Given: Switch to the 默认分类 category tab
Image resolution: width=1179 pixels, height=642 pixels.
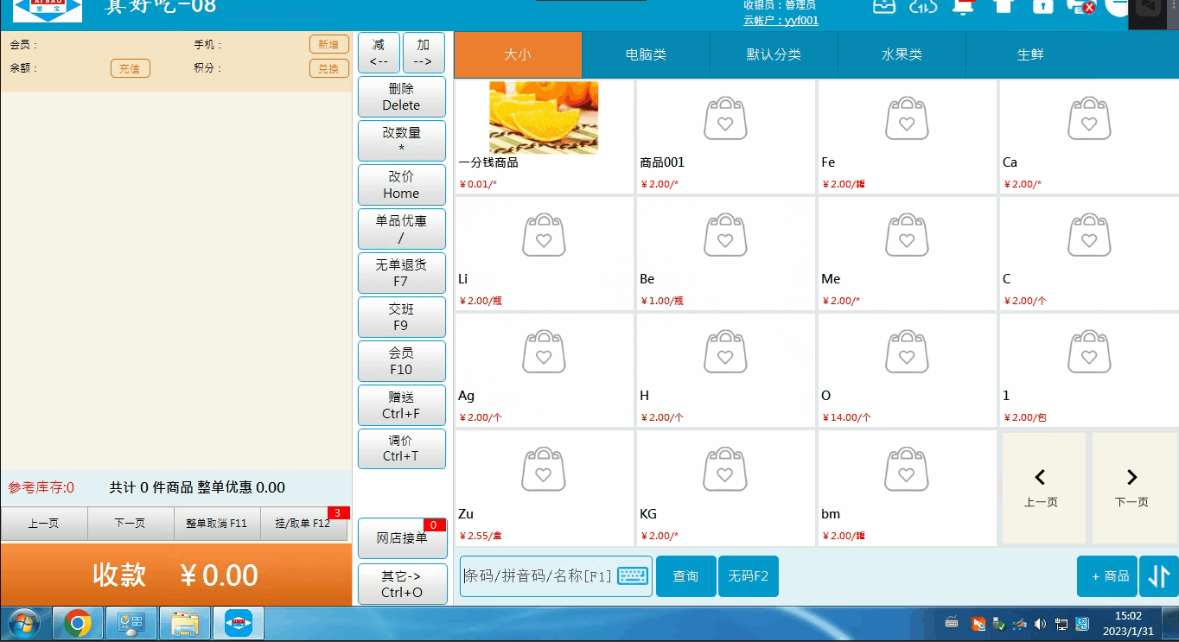Looking at the screenshot, I should (x=774, y=54).
